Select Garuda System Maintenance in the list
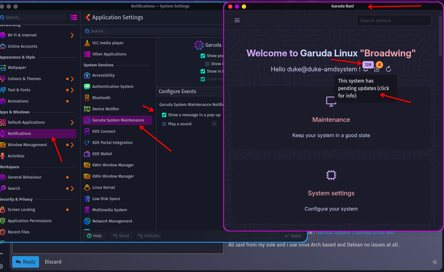Screen dimensions: 444x272 117,120
